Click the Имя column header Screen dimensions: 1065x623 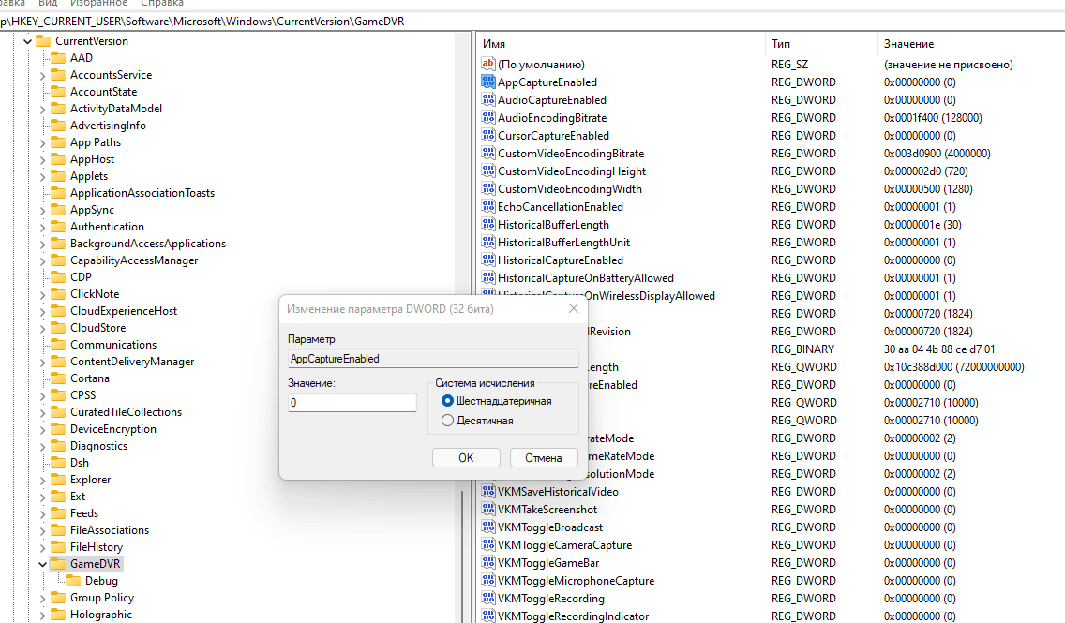(621, 43)
